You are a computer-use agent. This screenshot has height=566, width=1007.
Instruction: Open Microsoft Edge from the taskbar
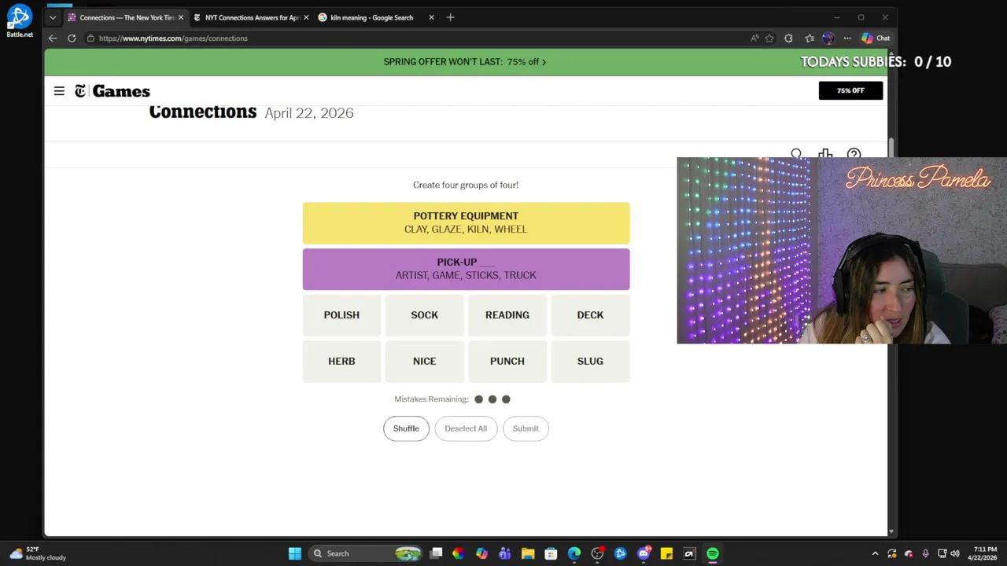click(574, 553)
